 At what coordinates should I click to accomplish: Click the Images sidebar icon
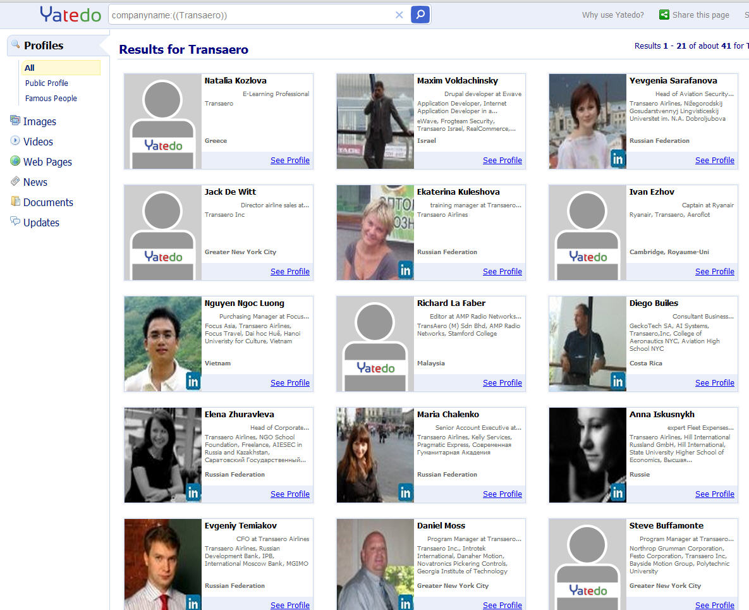pos(15,120)
